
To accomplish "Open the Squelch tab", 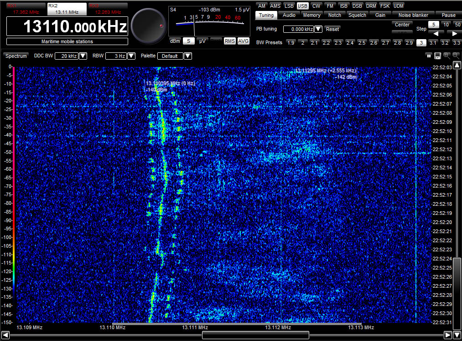I will coord(357,15).
